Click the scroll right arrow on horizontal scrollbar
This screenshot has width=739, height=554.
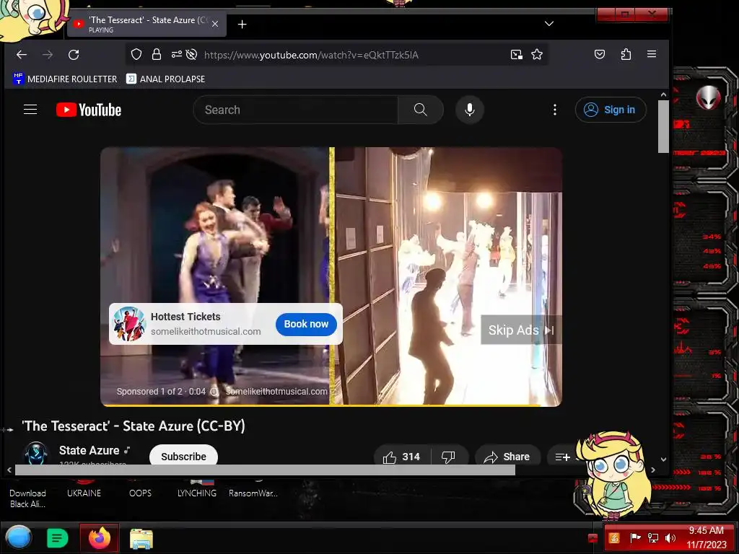pyautogui.click(x=652, y=470)
